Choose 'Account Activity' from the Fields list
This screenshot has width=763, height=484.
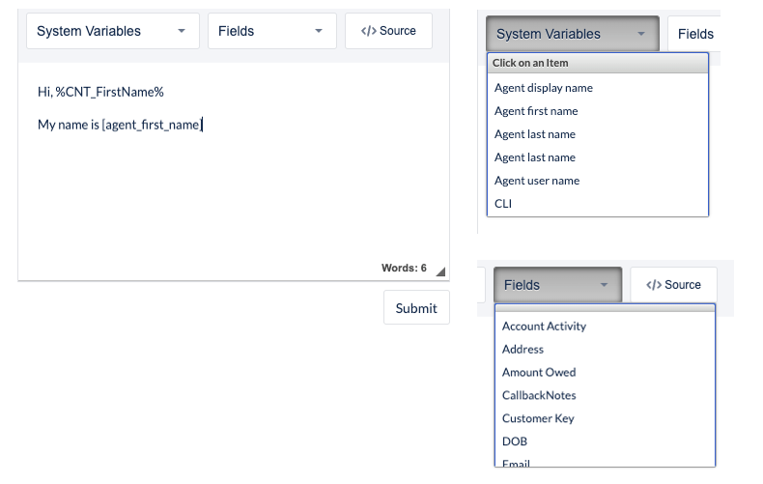(x=544, y=327)
